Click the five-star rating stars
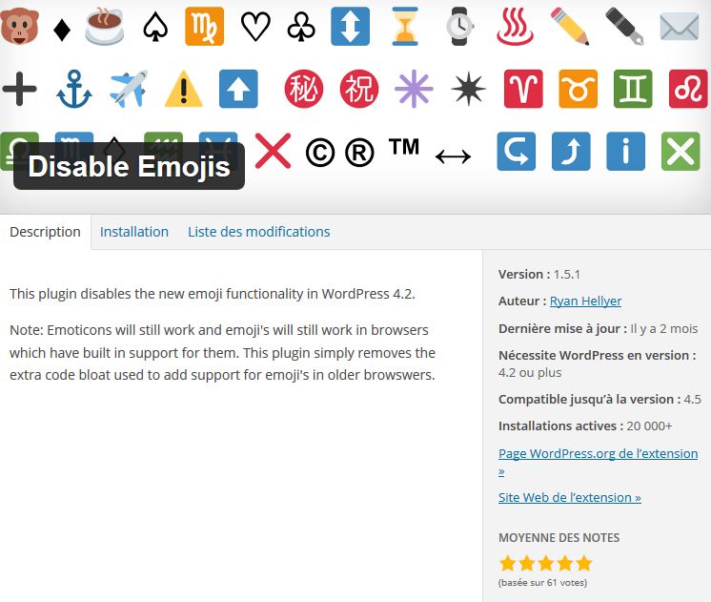The height and width of the screenshot is (602, 711). tap(545, 563)
